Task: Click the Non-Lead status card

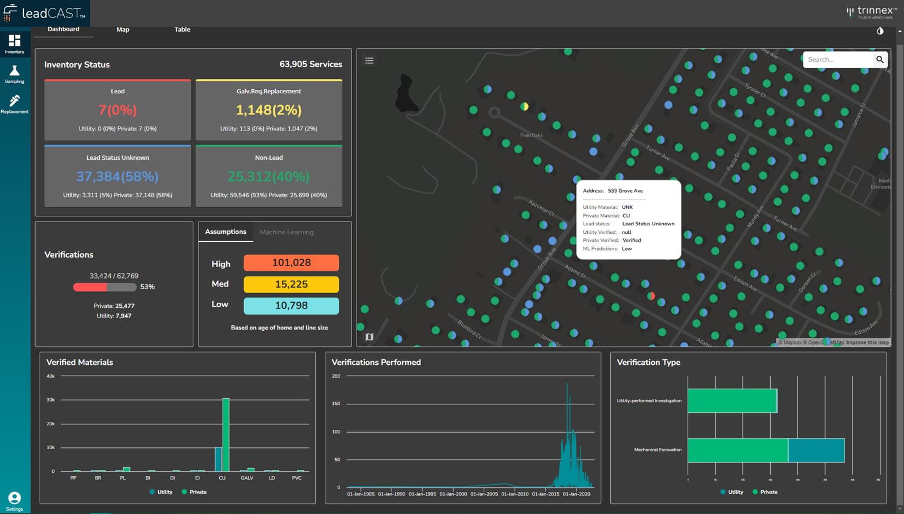Action: (269, 176)
